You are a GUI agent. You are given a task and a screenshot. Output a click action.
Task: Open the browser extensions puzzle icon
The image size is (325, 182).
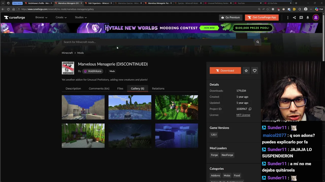coord(300,9)
